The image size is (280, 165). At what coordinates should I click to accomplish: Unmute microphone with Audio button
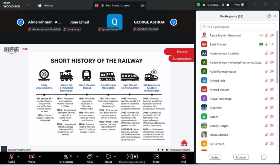pos(11,157)
